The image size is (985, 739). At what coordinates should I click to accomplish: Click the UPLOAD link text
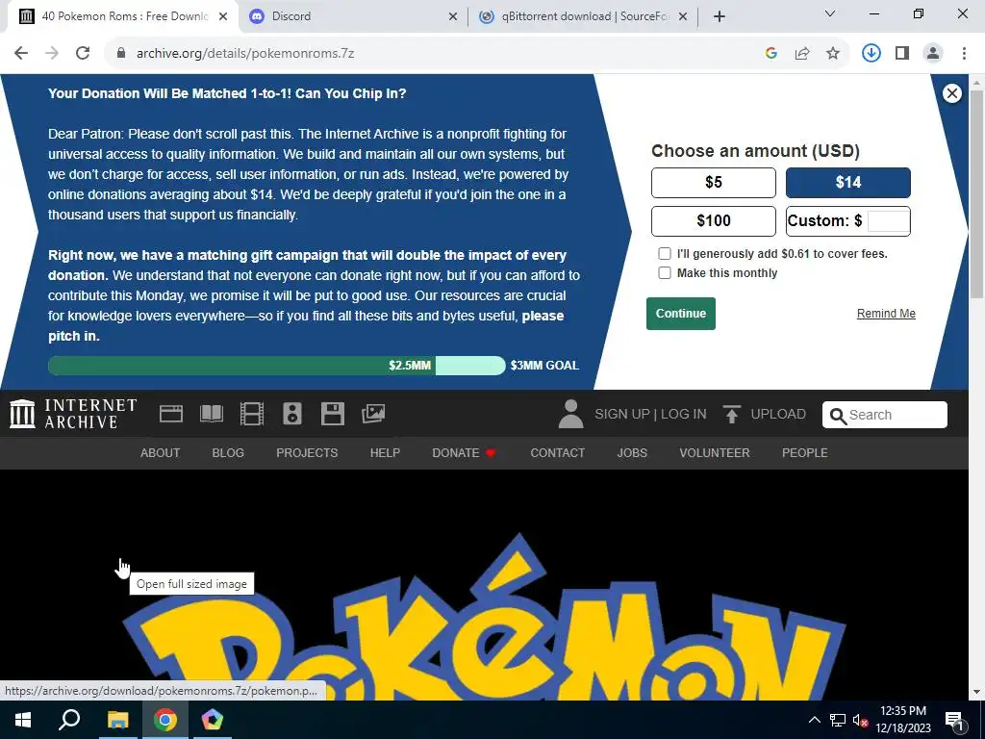pos(778,414)
